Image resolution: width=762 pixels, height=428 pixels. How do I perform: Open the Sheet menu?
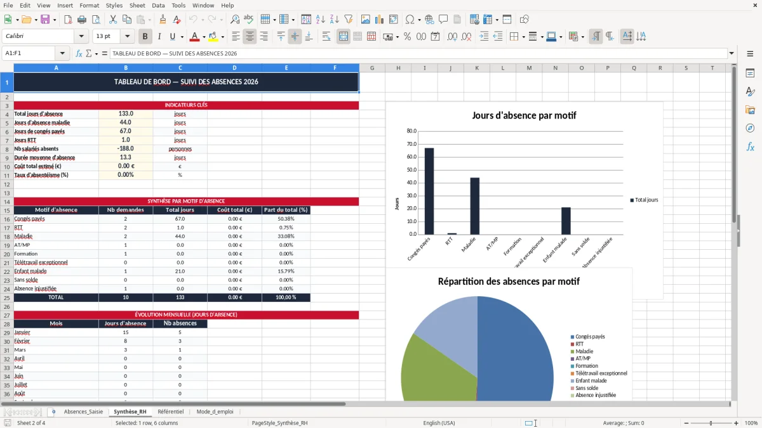tap(137, 5)
